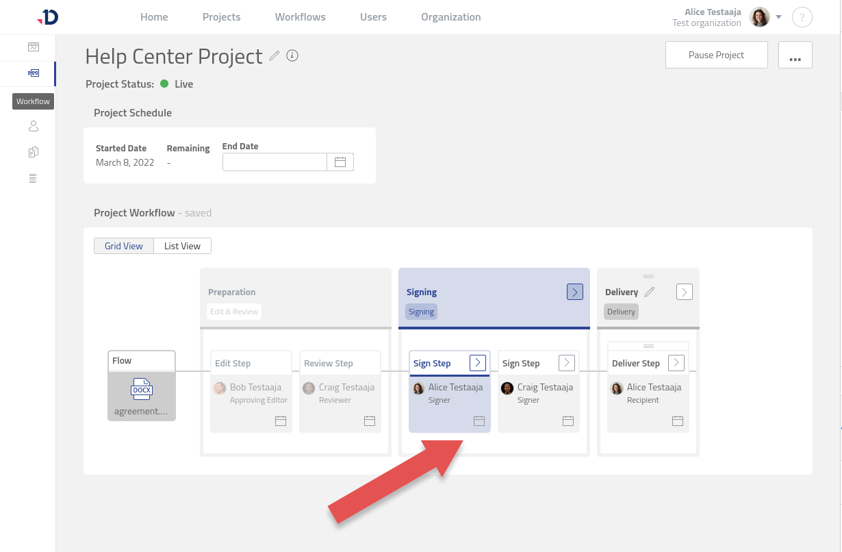842x552 pixels.
Task: Click the End Date calendar icon
Action: click(x=340, y=162)
